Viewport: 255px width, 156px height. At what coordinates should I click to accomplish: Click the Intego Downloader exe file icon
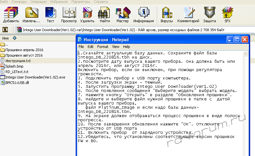pos(3,77)
